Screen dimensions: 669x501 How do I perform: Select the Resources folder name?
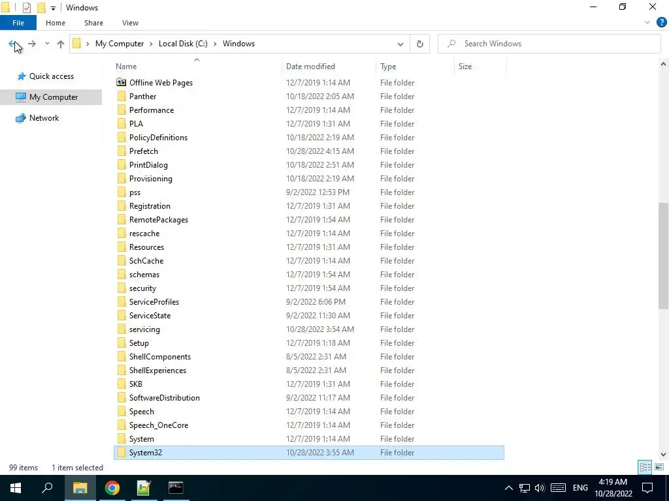146,247
